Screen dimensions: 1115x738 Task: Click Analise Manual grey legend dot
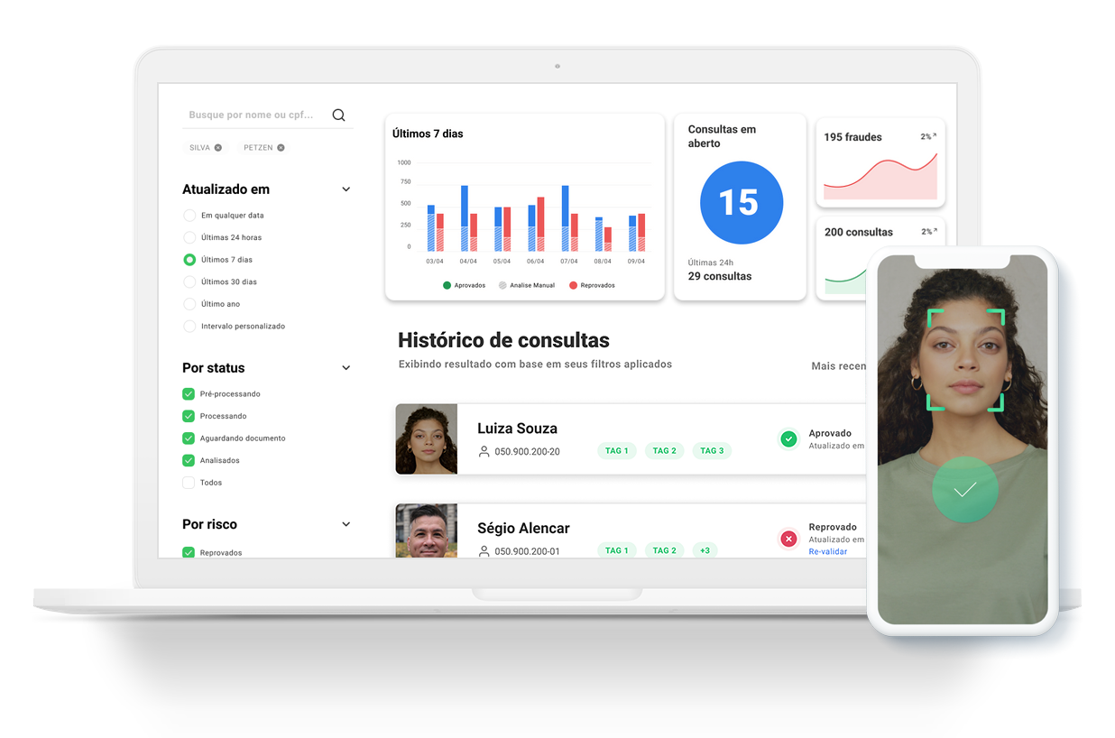point(502,285)
